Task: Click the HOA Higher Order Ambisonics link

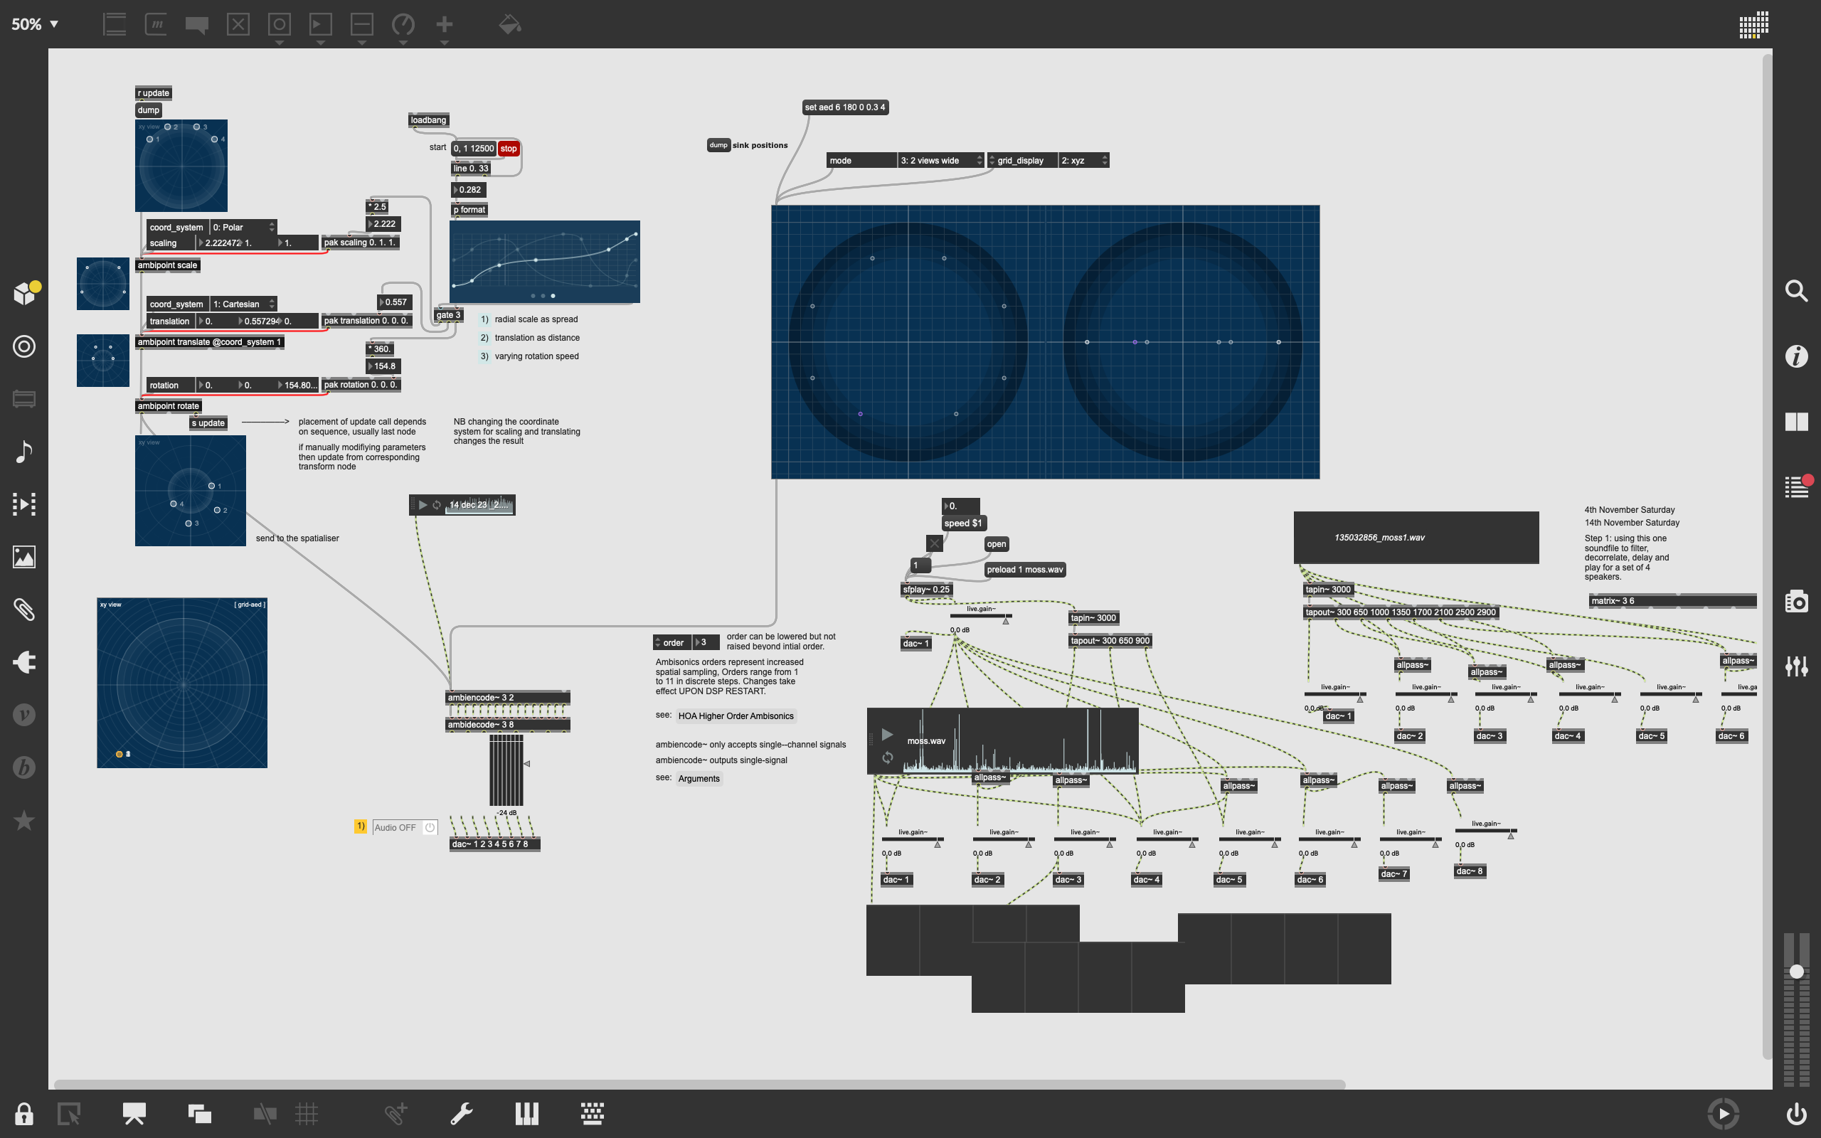Action: tap(736, 716)
